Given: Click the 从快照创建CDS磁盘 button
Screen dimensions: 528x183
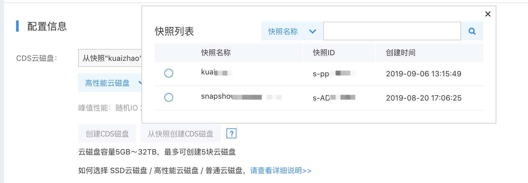Looking at the screenshot, I should (x=181, y=134).
